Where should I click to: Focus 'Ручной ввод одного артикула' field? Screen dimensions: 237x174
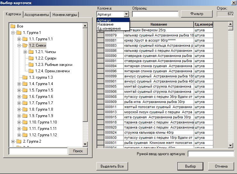[211, 154]
